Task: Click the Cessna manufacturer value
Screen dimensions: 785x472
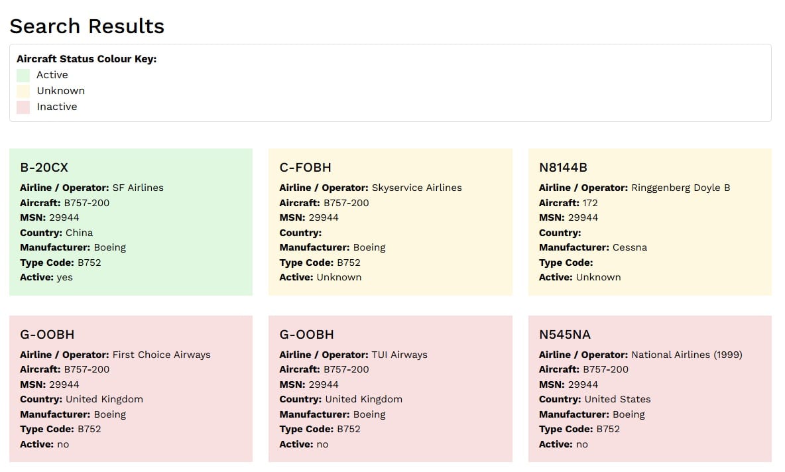Action: click(x=630, y=247)
